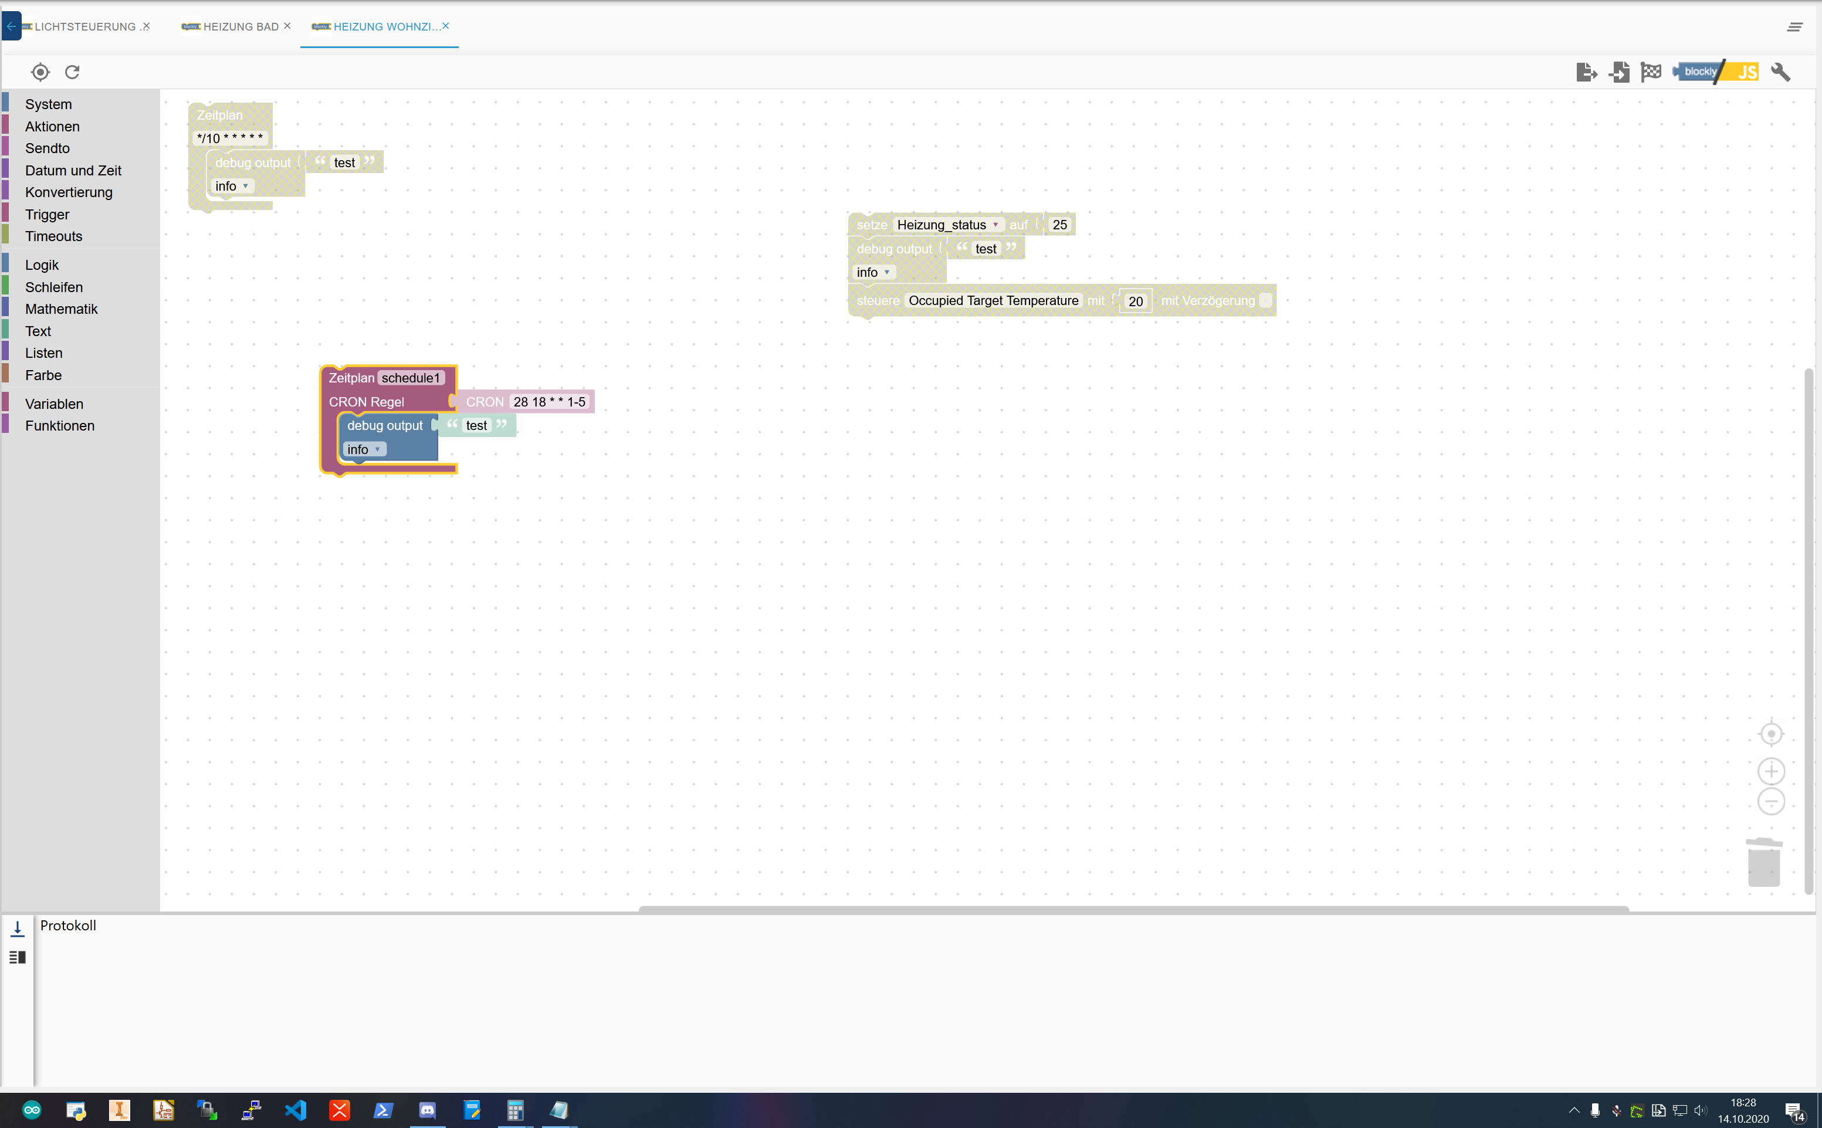
Task: Toggle the 'mit Verzögerung' checkbox
Action: point(1265,300)
